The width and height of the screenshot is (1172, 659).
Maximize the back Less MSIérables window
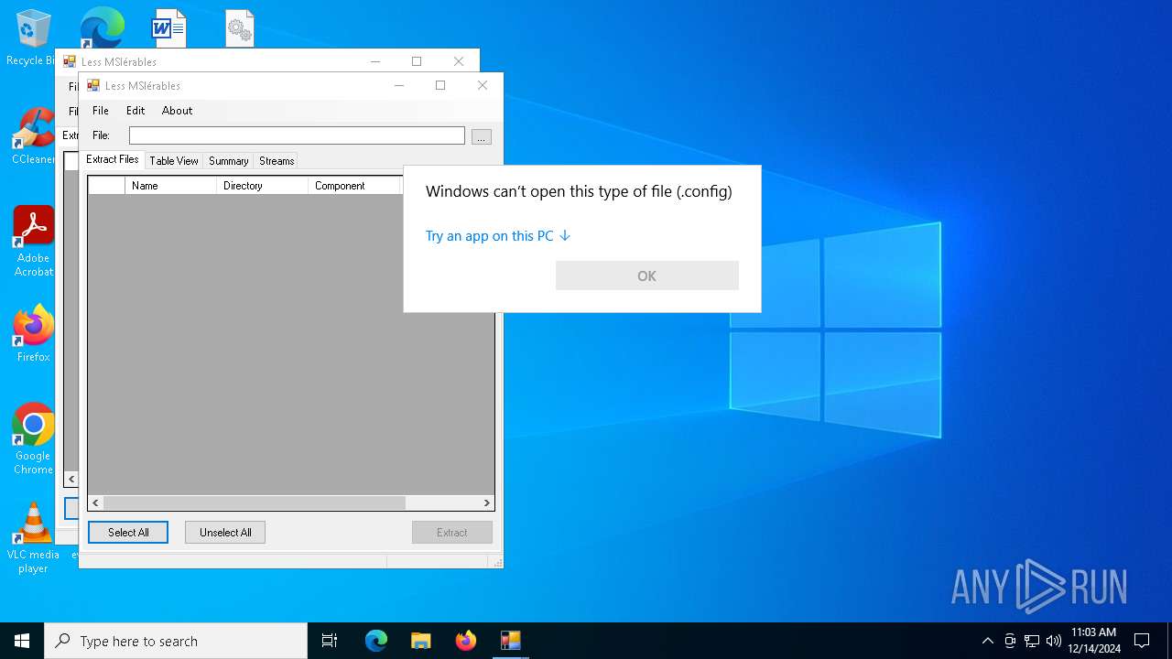click(x=417, y=61)
